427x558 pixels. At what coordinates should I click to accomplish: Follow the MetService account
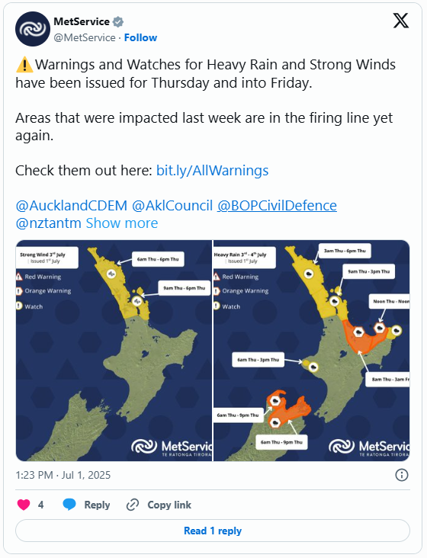(x=140, y=37)
